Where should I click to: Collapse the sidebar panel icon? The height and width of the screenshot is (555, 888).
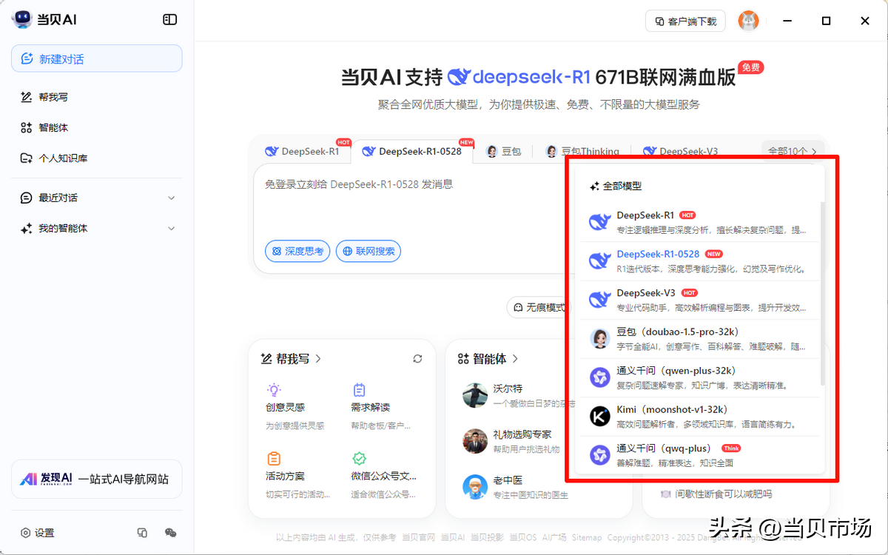(170, 20)
